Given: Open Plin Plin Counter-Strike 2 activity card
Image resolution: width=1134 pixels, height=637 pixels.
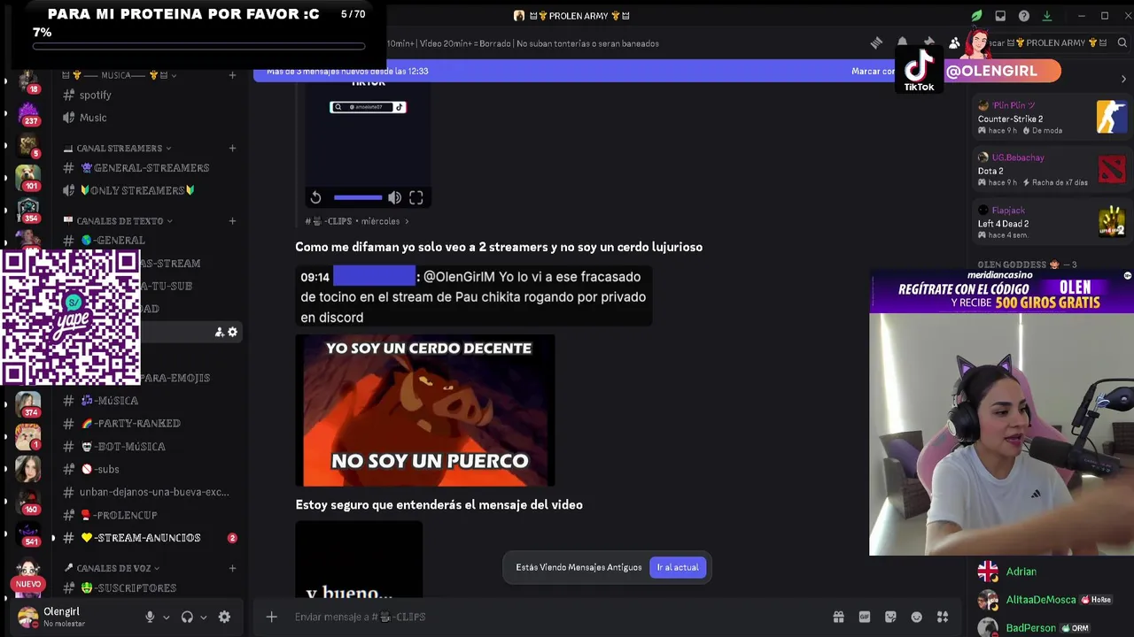Looking at the screenshot, I should 1051,118.
